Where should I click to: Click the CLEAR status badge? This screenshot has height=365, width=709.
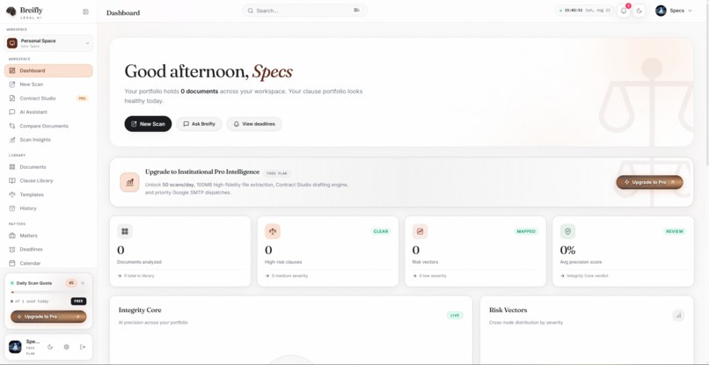pos(381,231)
